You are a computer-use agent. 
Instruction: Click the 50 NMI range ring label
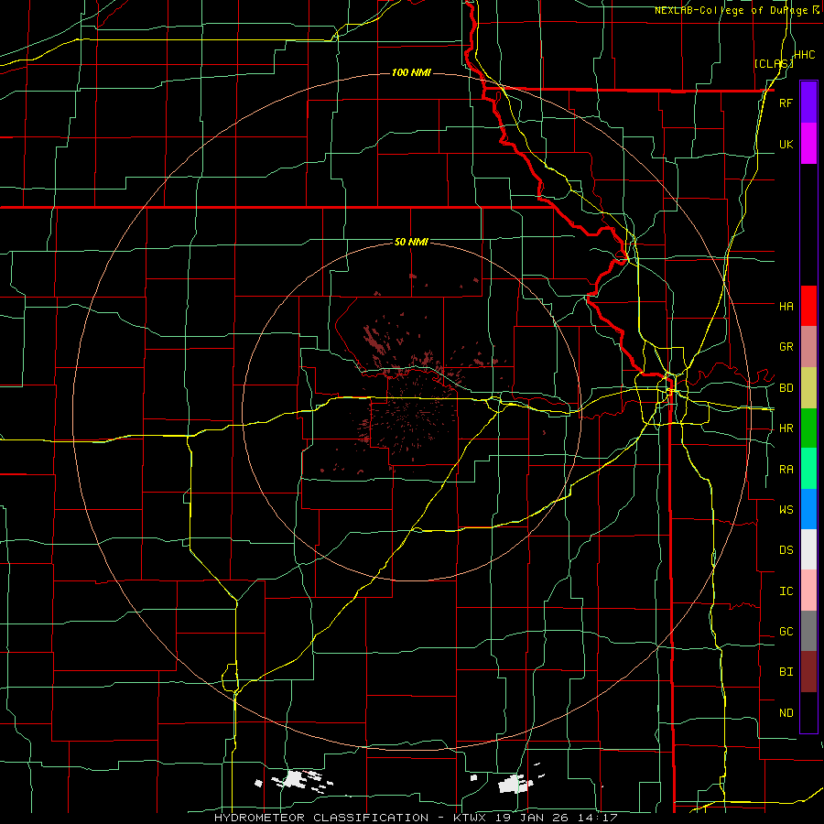411,242
